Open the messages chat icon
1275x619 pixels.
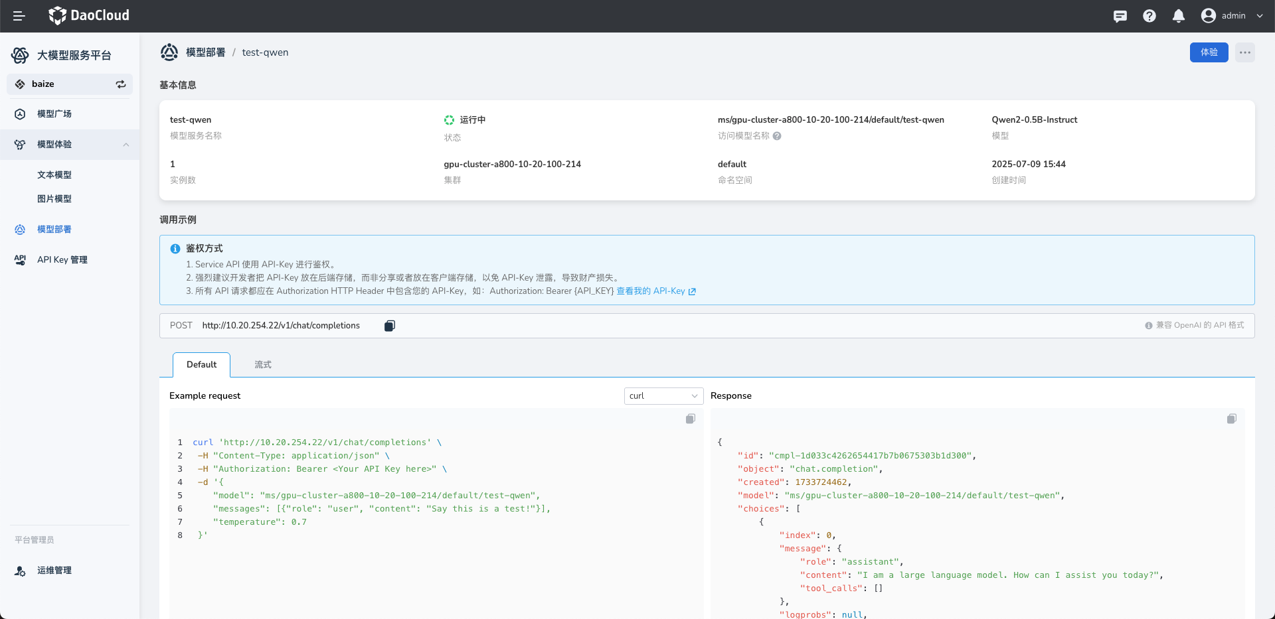pos(1120,16)
